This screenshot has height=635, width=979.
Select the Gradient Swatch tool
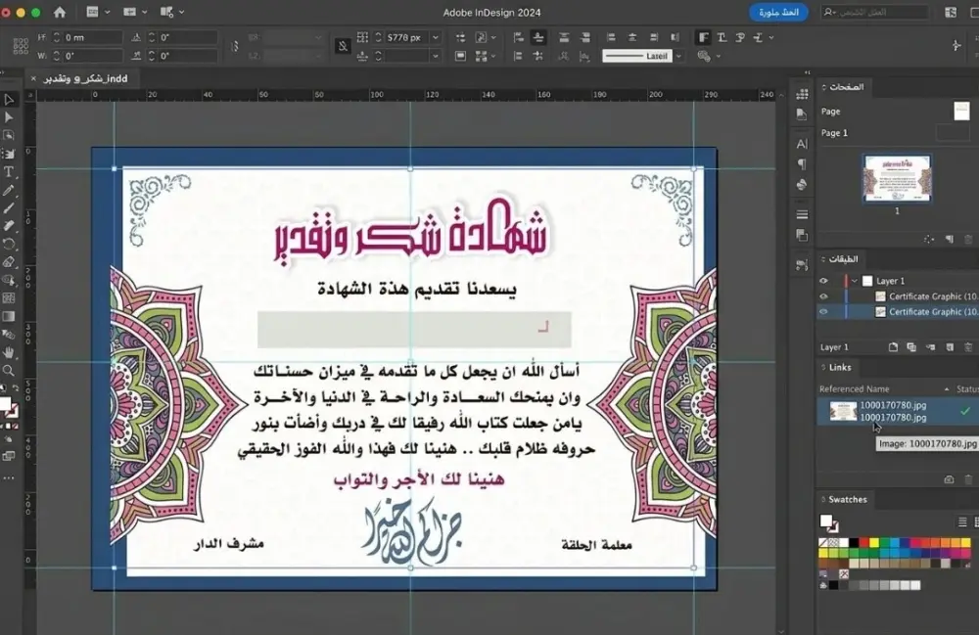tap(9, 316)
